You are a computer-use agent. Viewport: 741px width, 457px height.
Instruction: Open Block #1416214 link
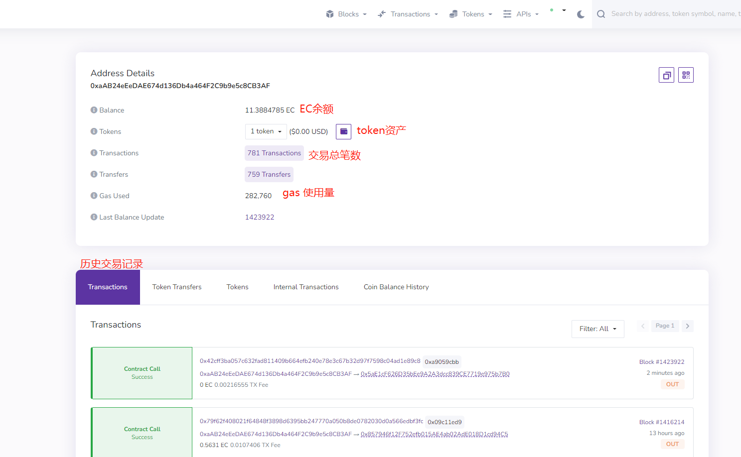coord(662,422)
